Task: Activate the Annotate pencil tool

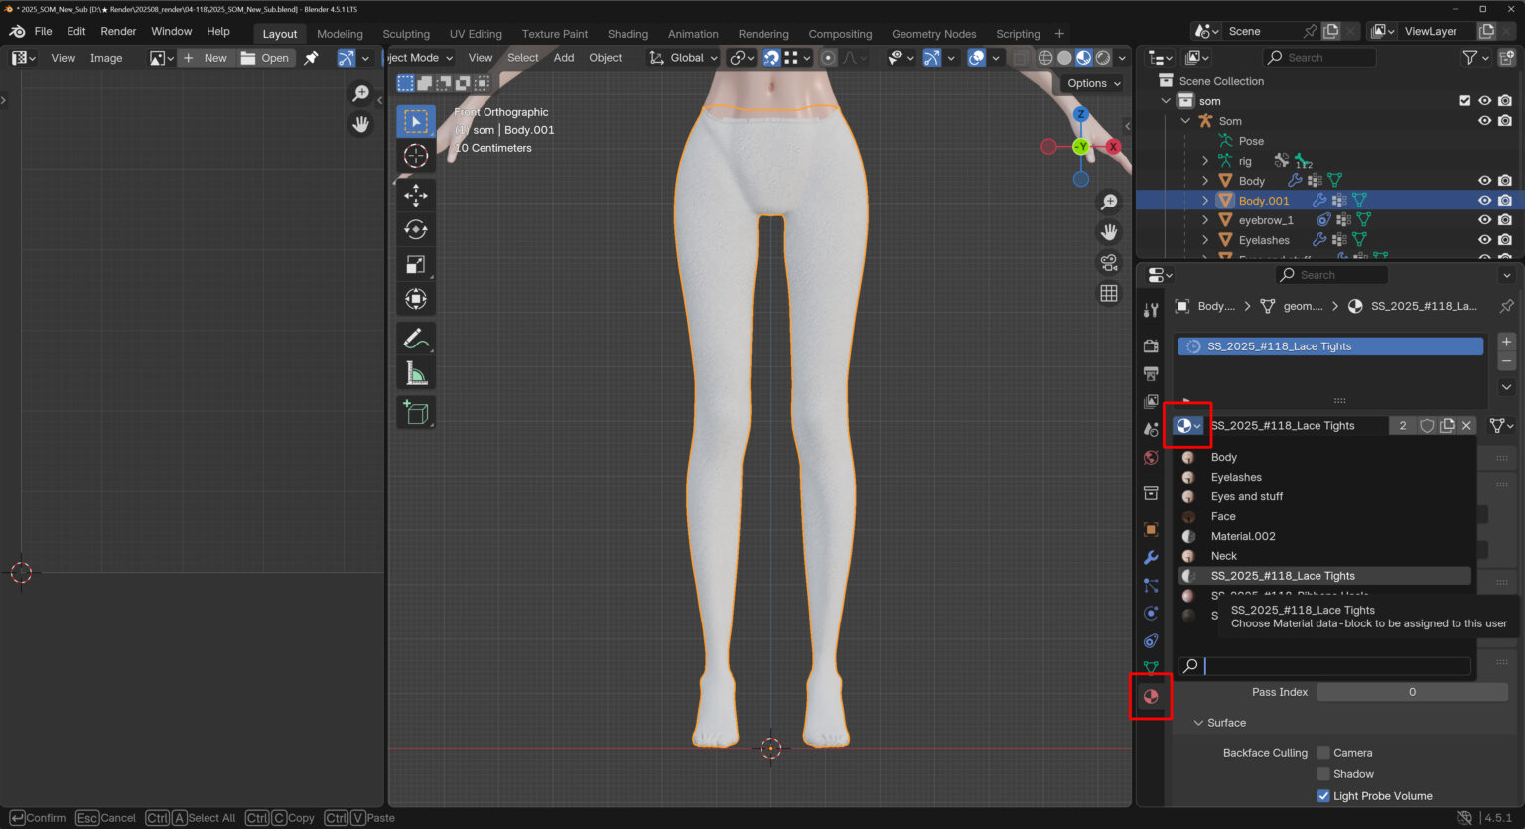Action: [x=416, y=339]
